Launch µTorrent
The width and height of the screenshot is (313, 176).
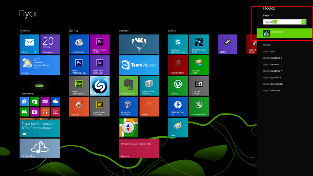click(178, 86)
